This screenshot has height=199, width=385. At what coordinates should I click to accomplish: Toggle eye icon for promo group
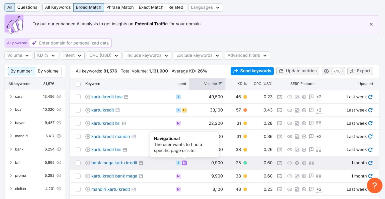coord(59,175)
